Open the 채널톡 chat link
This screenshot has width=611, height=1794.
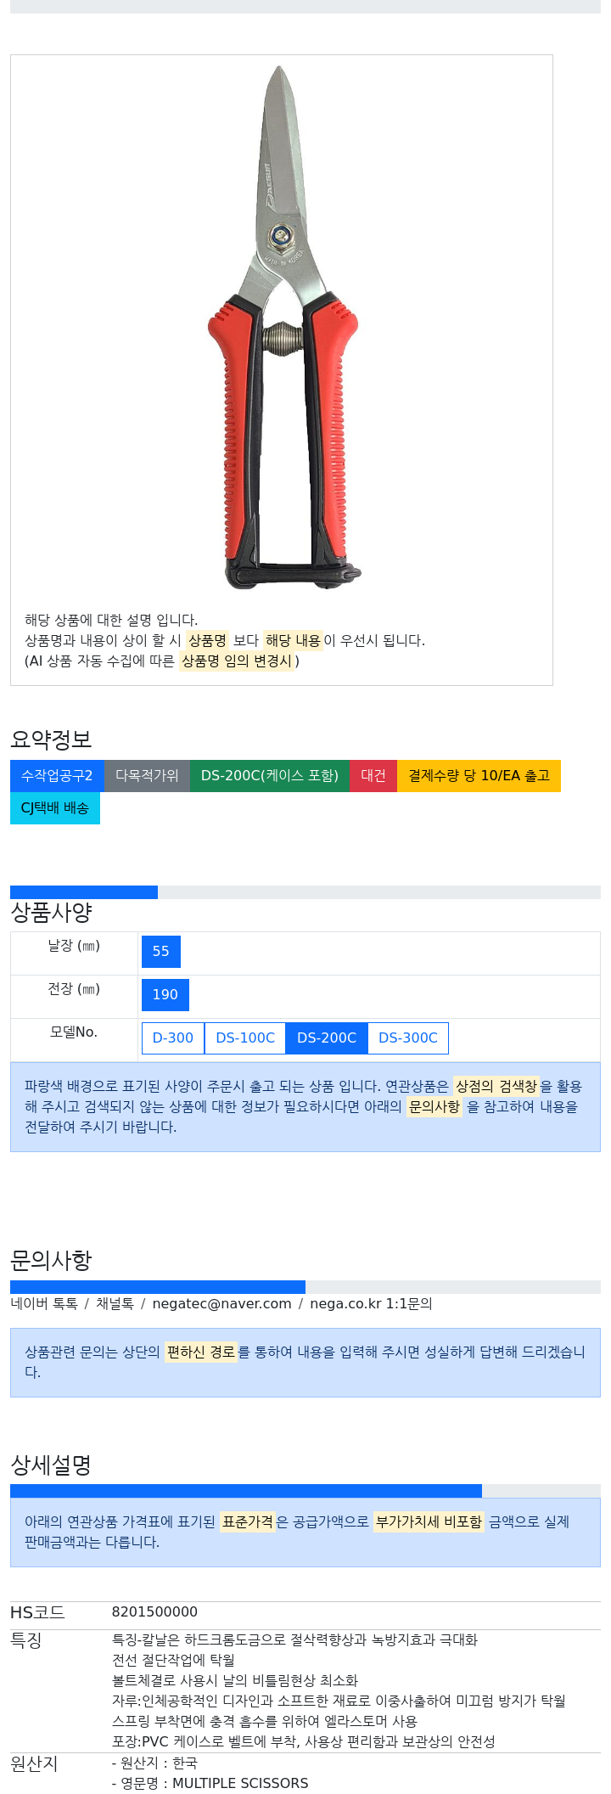[x=115, y=1304]
